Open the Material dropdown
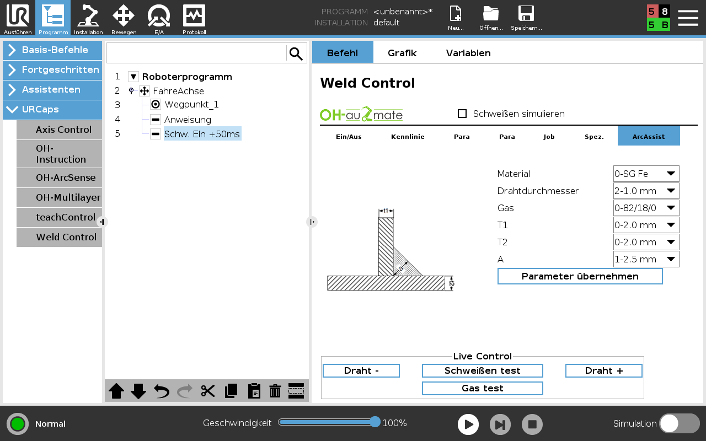The image size is (706, 441). [646, 173]
